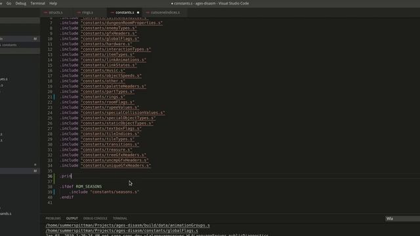420x236 pixels.
Task: Open link "constants/enemyTypes.s"
Action: [109, 28]
